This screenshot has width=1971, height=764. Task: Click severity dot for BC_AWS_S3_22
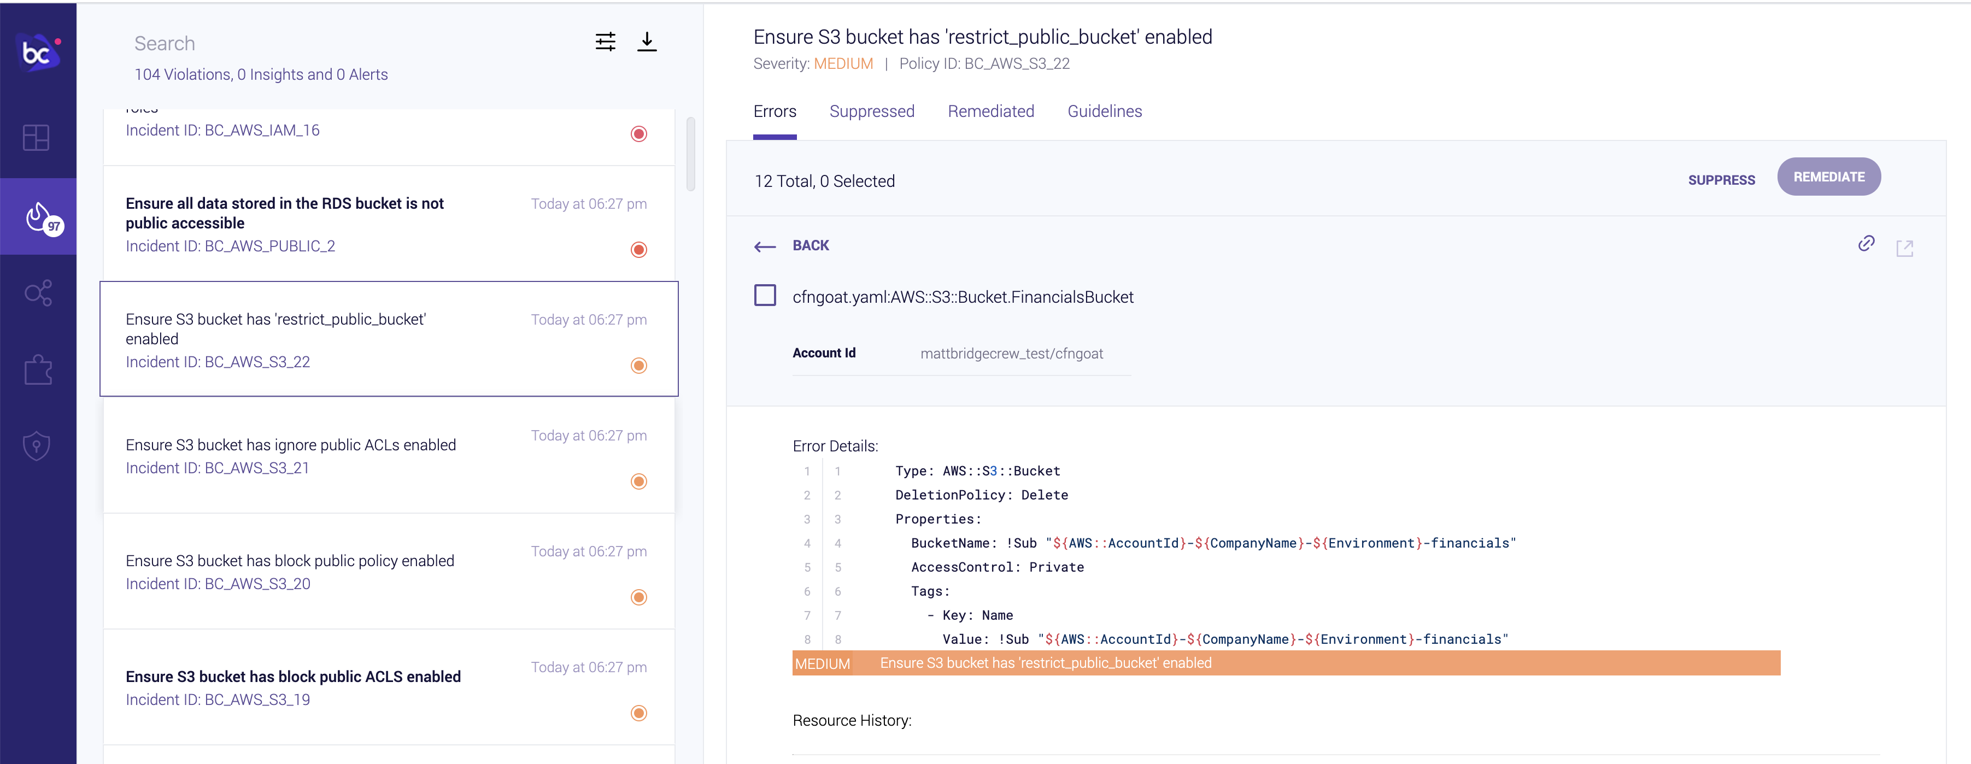tap(639, 366)
